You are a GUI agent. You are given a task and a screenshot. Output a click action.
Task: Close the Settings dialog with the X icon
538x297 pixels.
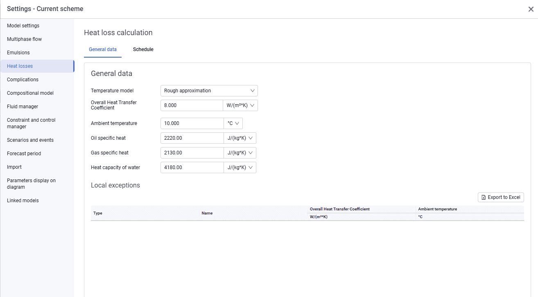click(531, 9)
